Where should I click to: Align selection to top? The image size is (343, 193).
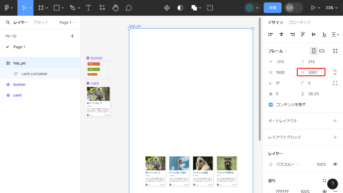[303, 35]
